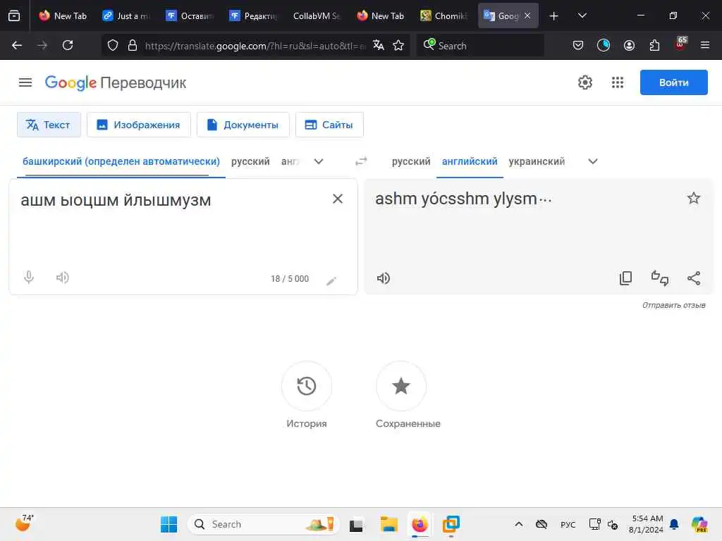Open a new browser tab with plus
722x541 pixels.
pos(554,16)
